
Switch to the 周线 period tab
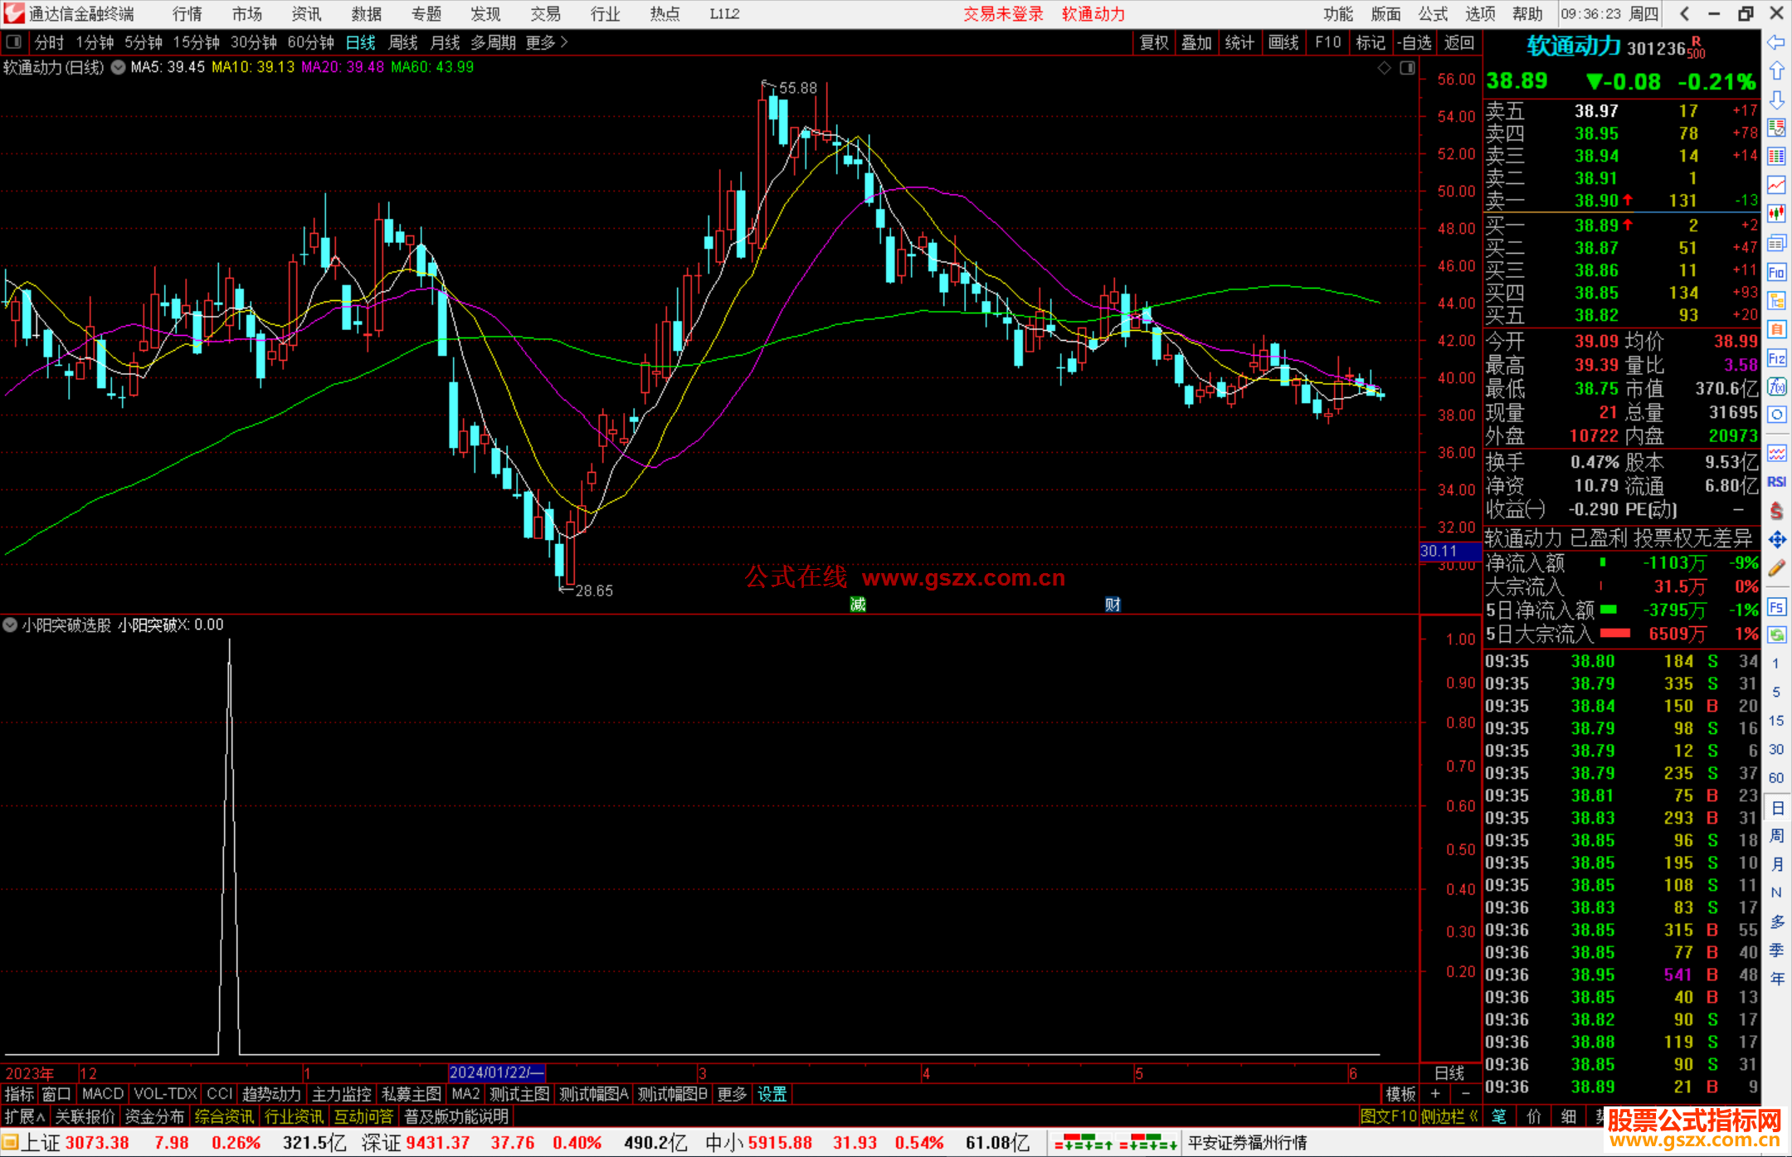coord(402,42)
